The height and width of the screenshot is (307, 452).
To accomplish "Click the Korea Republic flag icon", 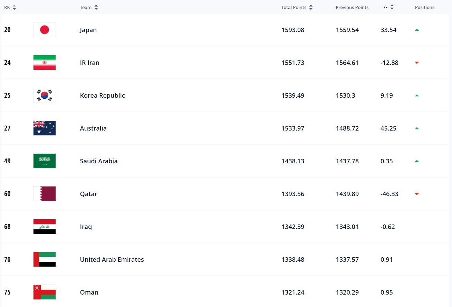I will click(44, 95).
